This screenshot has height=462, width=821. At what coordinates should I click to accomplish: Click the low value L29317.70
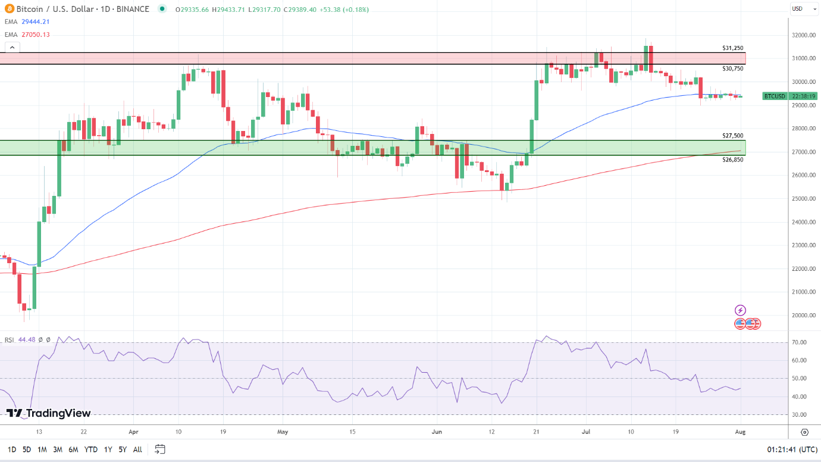(265, 10)
